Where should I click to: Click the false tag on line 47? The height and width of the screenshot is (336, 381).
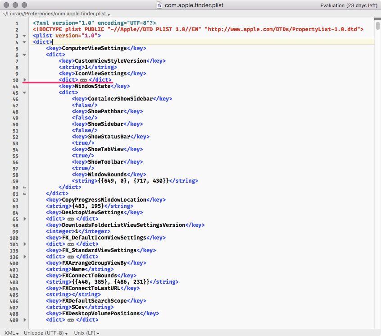click(x=85, y=105)
